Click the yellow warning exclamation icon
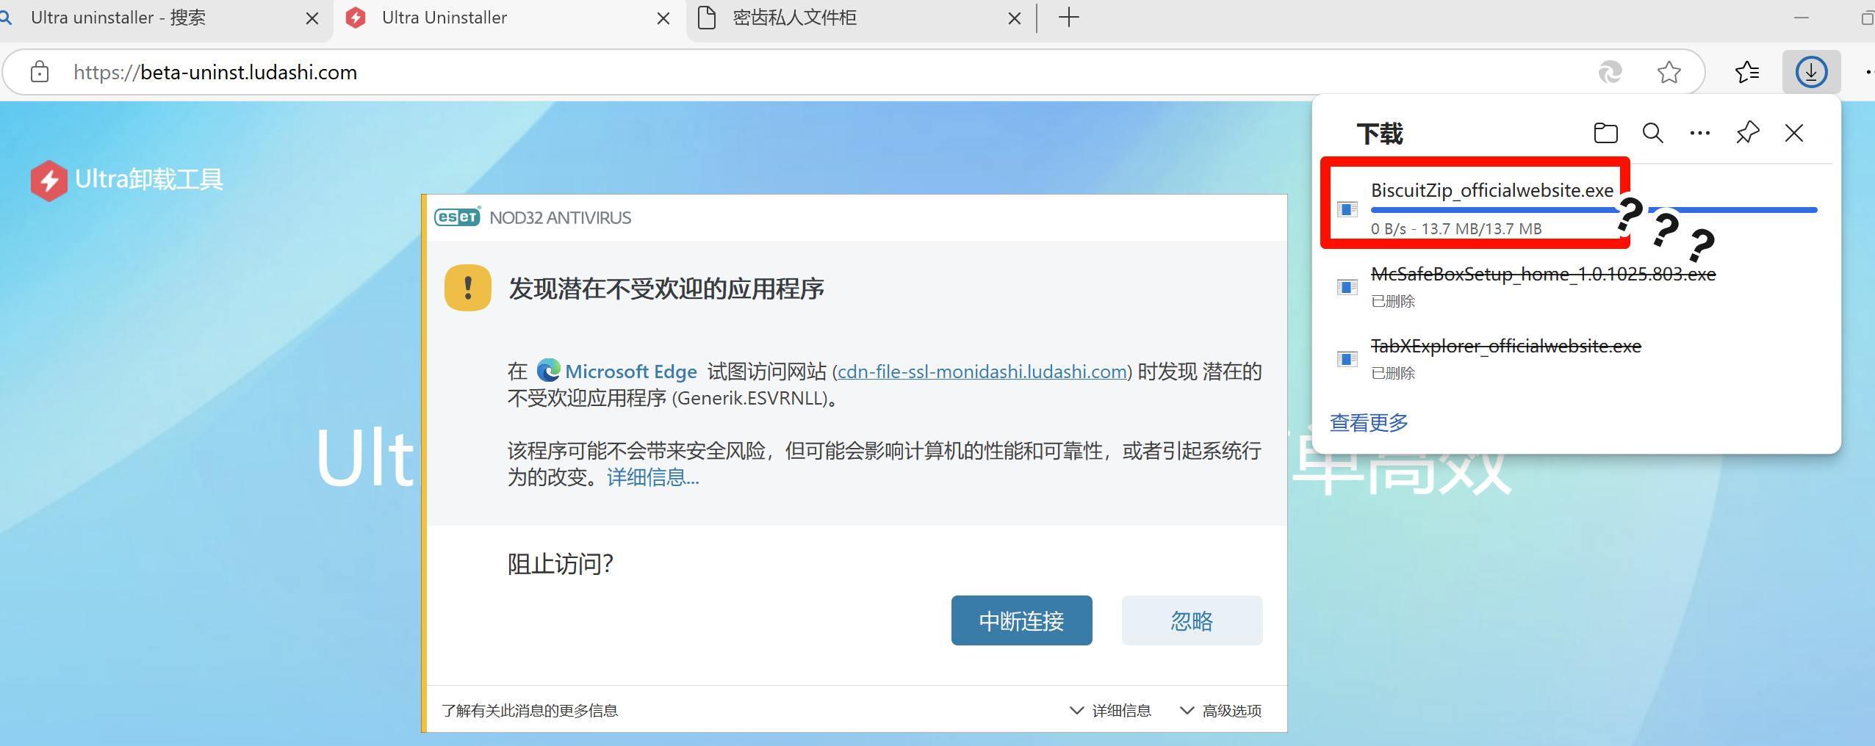The image size is (1875, 746). [x=468, y=288]
